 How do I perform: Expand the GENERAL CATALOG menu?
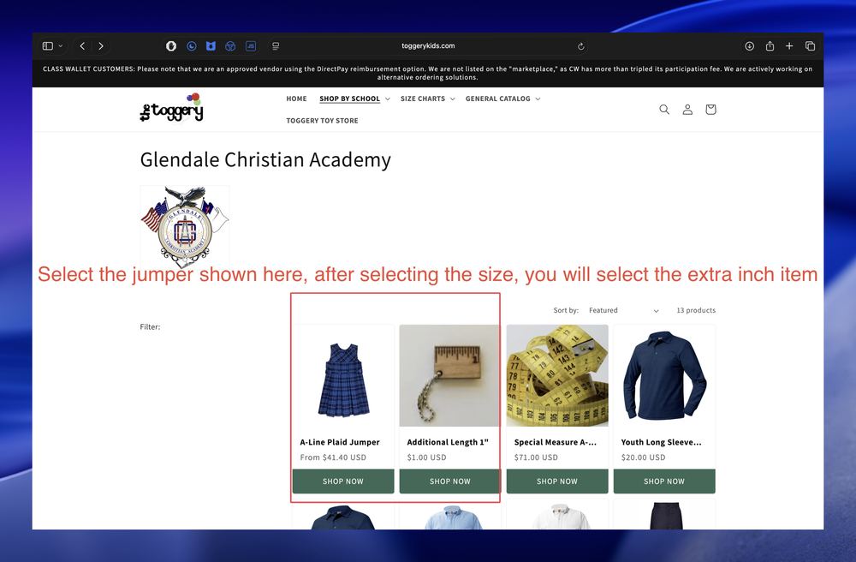coord(502,99)
